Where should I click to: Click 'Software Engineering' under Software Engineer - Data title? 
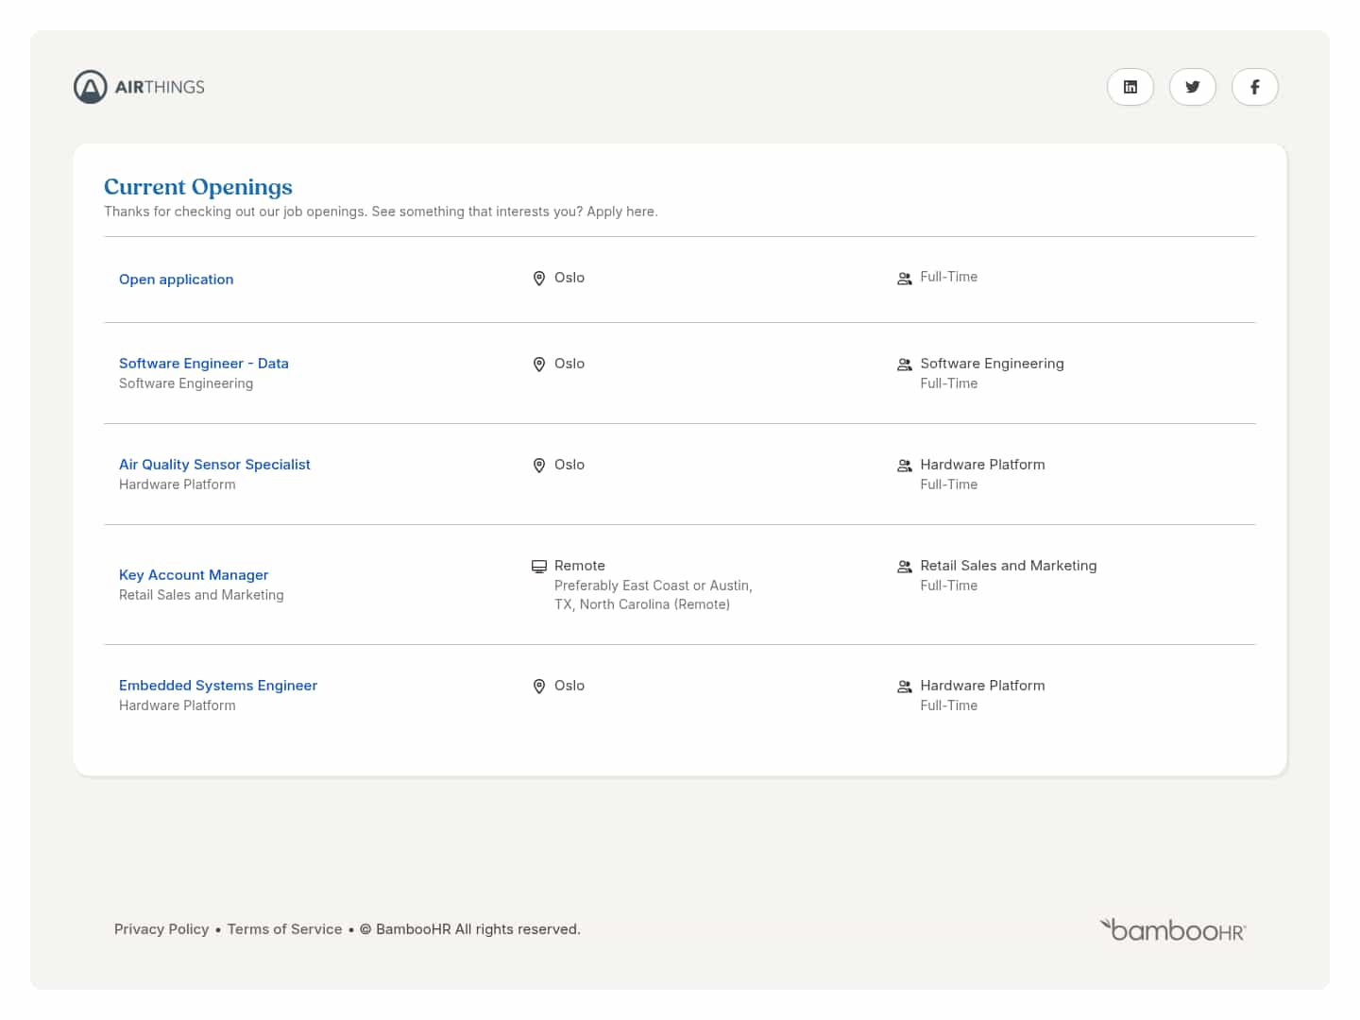(186, 383)
